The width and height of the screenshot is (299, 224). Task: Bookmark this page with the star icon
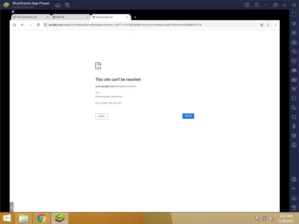(x=262, y=25)
